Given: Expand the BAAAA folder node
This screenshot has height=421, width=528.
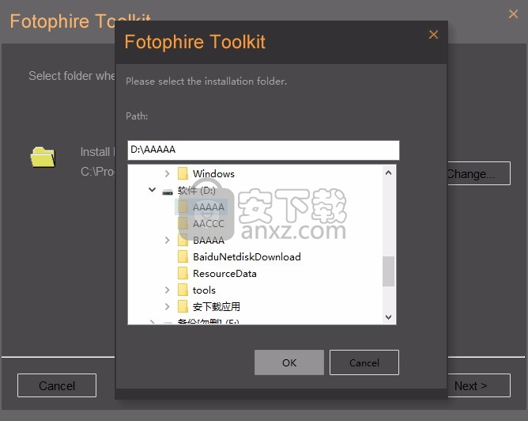Looking at the screenshot, I should pyautogui.click(x=167, y=240).
